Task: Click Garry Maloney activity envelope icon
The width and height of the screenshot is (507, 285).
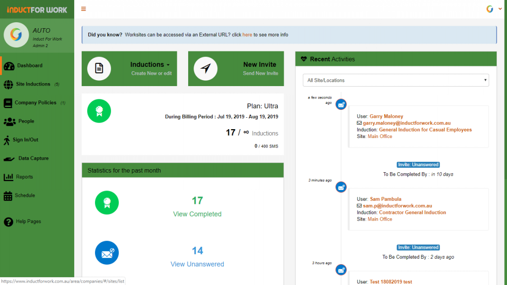Action: pyautogui.click(x=341, y=104)
